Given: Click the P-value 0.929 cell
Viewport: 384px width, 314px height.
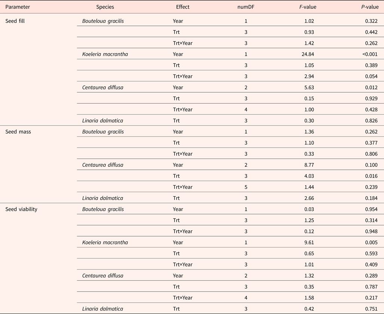Looking at the screenshot, I should tap(371, 98).
